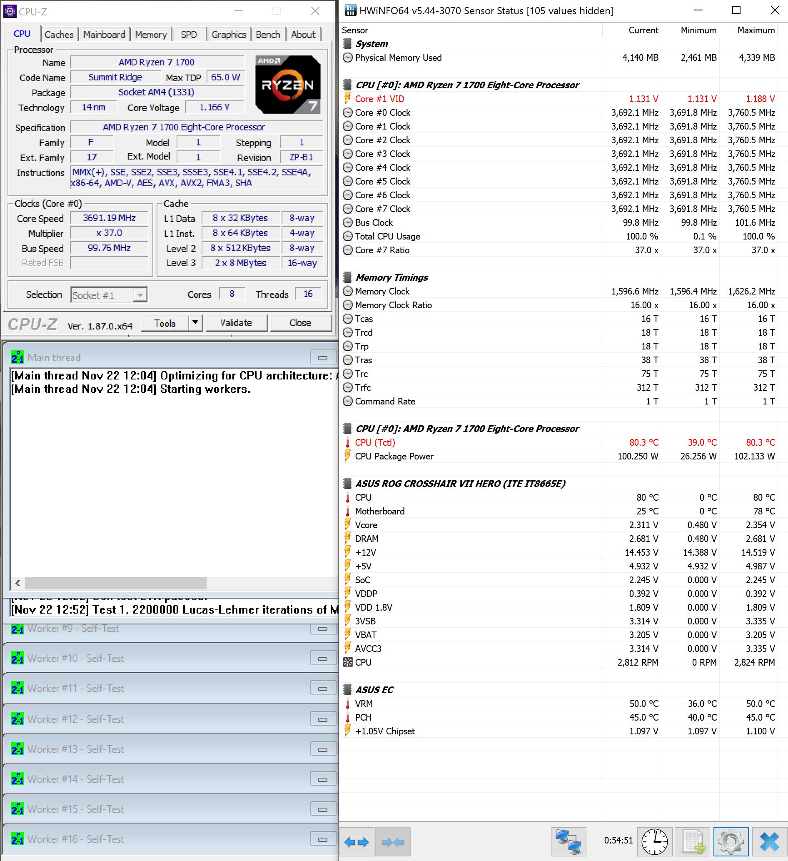Open the Tools dropdown arrow
The image size is (788, 861).
click(x=195, y=323)
